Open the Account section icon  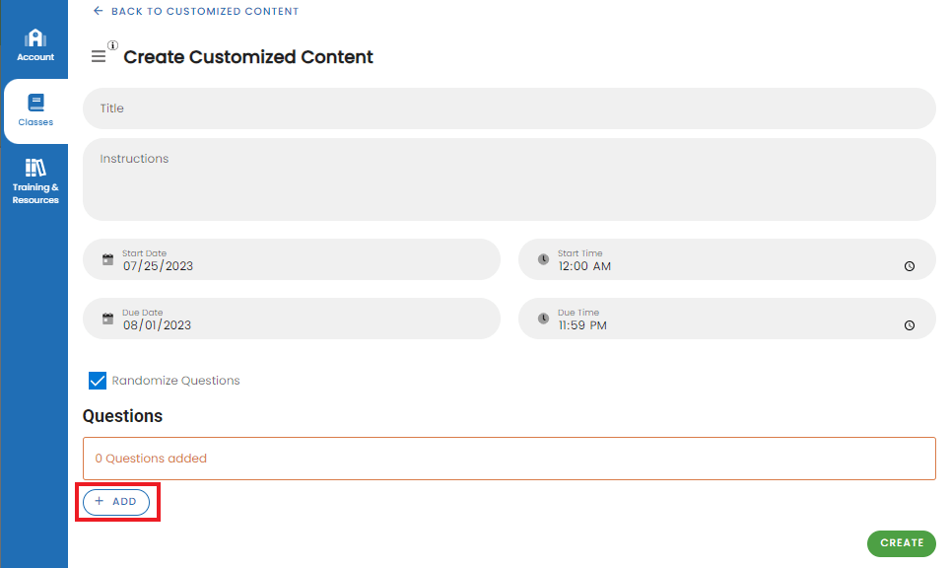point(35,39)
